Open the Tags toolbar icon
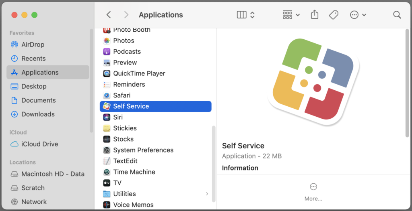The width and height of the screenshot is (412, 211). [334, 15]
